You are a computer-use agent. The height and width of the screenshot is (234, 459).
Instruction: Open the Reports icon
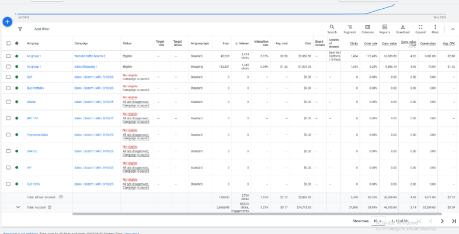385,29
